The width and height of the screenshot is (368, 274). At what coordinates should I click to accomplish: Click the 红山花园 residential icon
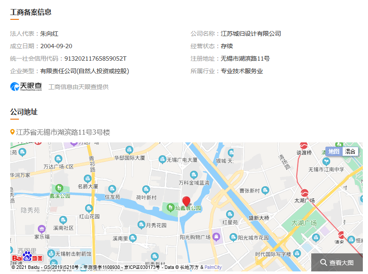(x=89, y=208)
